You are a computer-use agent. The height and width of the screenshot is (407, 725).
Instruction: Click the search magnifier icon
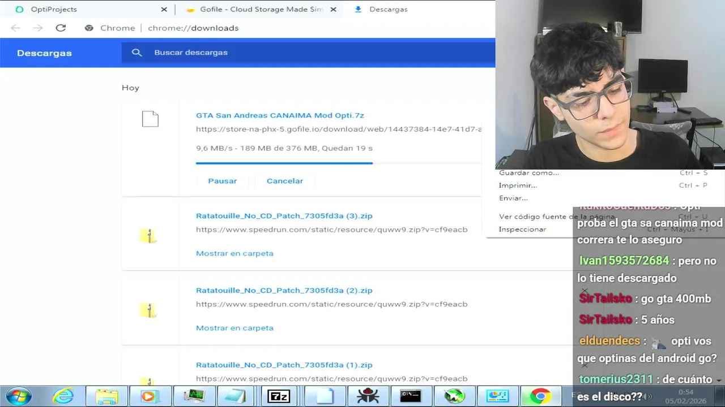(137, 53)
